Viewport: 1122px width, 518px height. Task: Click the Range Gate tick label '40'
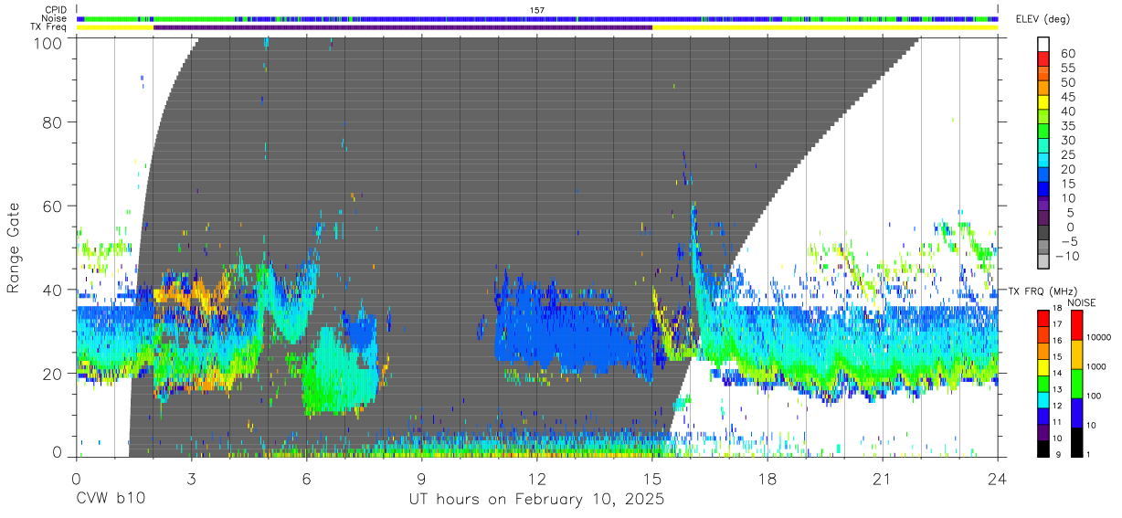coord(53,290)
